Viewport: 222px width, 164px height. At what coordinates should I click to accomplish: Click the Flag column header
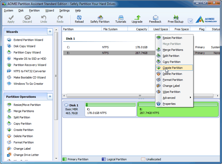coord(198,29)
